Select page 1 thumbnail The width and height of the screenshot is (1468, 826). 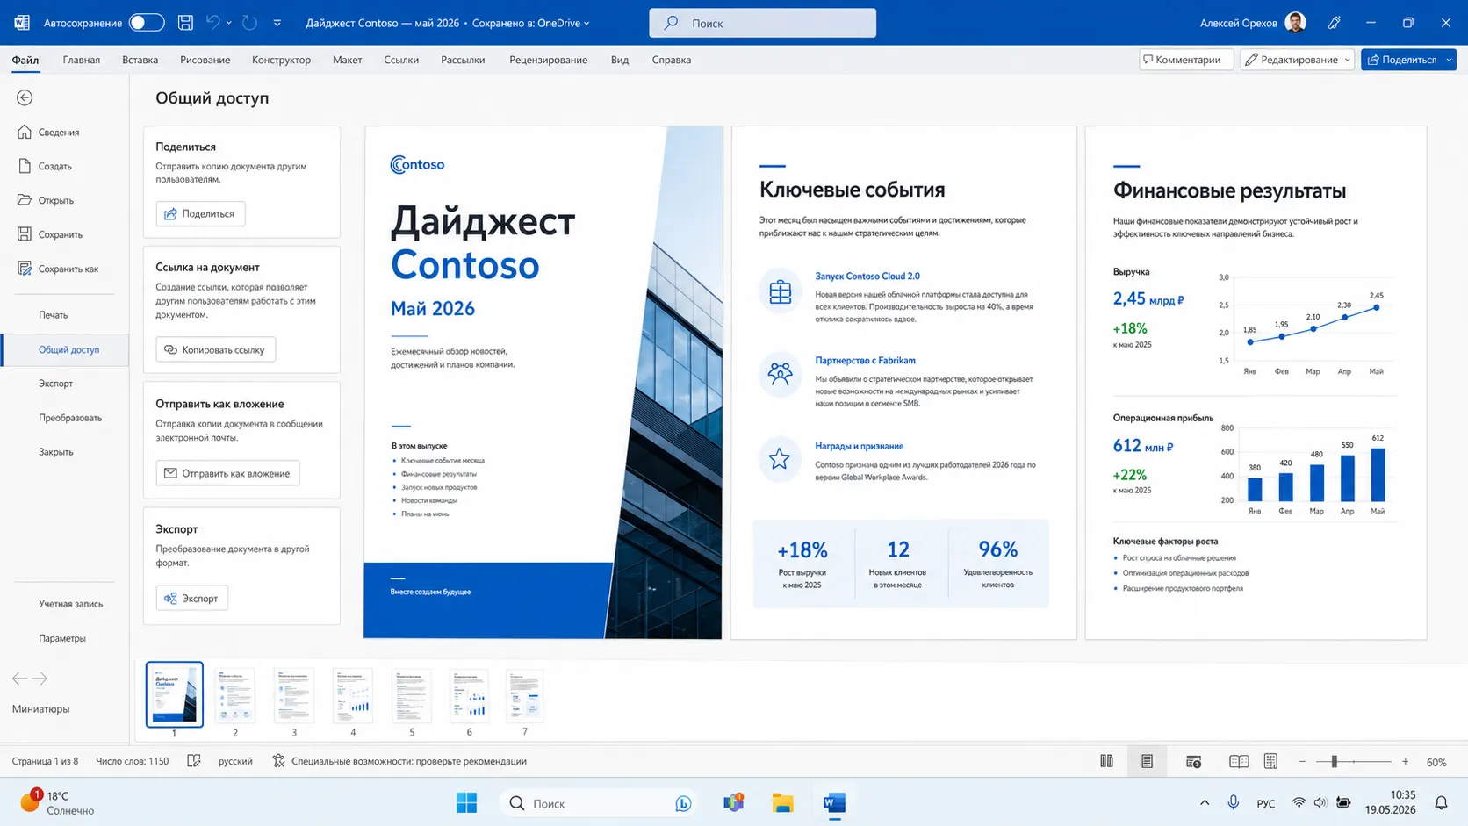175,694
